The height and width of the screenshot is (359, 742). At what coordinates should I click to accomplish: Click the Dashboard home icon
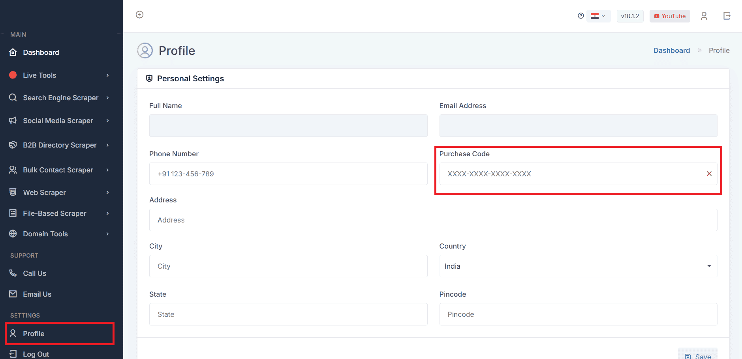coord(13,52)
